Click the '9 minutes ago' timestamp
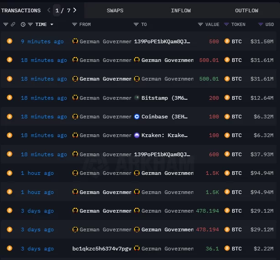The image size is (280, 260). pos(42,41)
